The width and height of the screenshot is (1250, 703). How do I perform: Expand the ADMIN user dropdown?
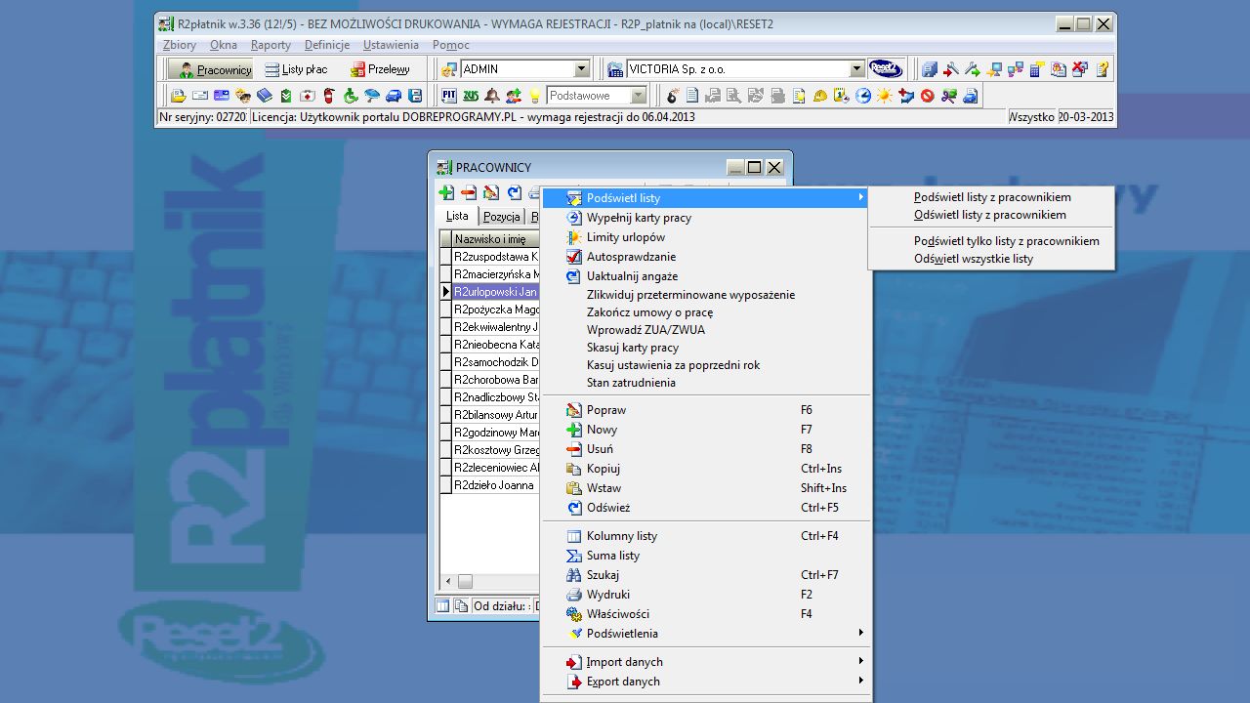tap(582, 69)
